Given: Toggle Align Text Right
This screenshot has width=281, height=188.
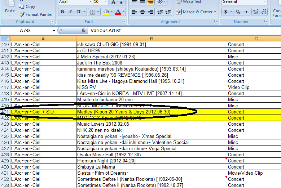Looking at the screenshot, I should point(151,12).
